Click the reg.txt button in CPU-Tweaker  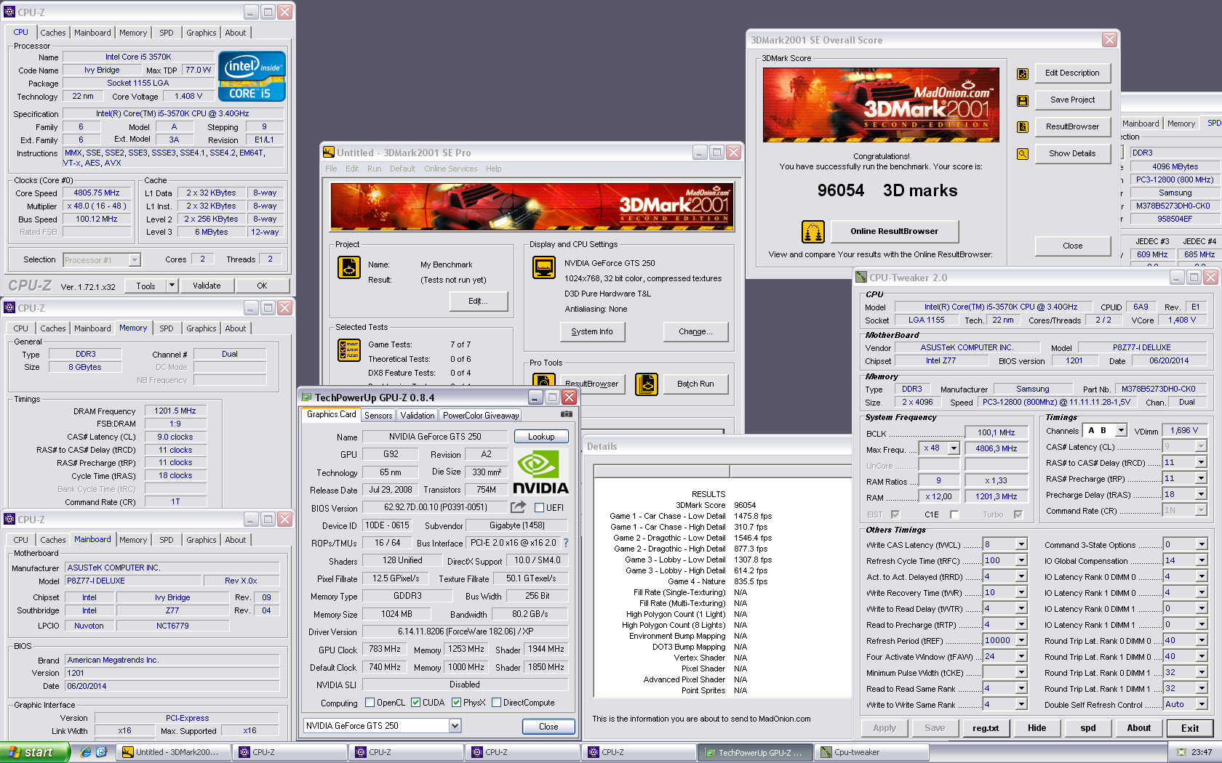coord(986,728)
